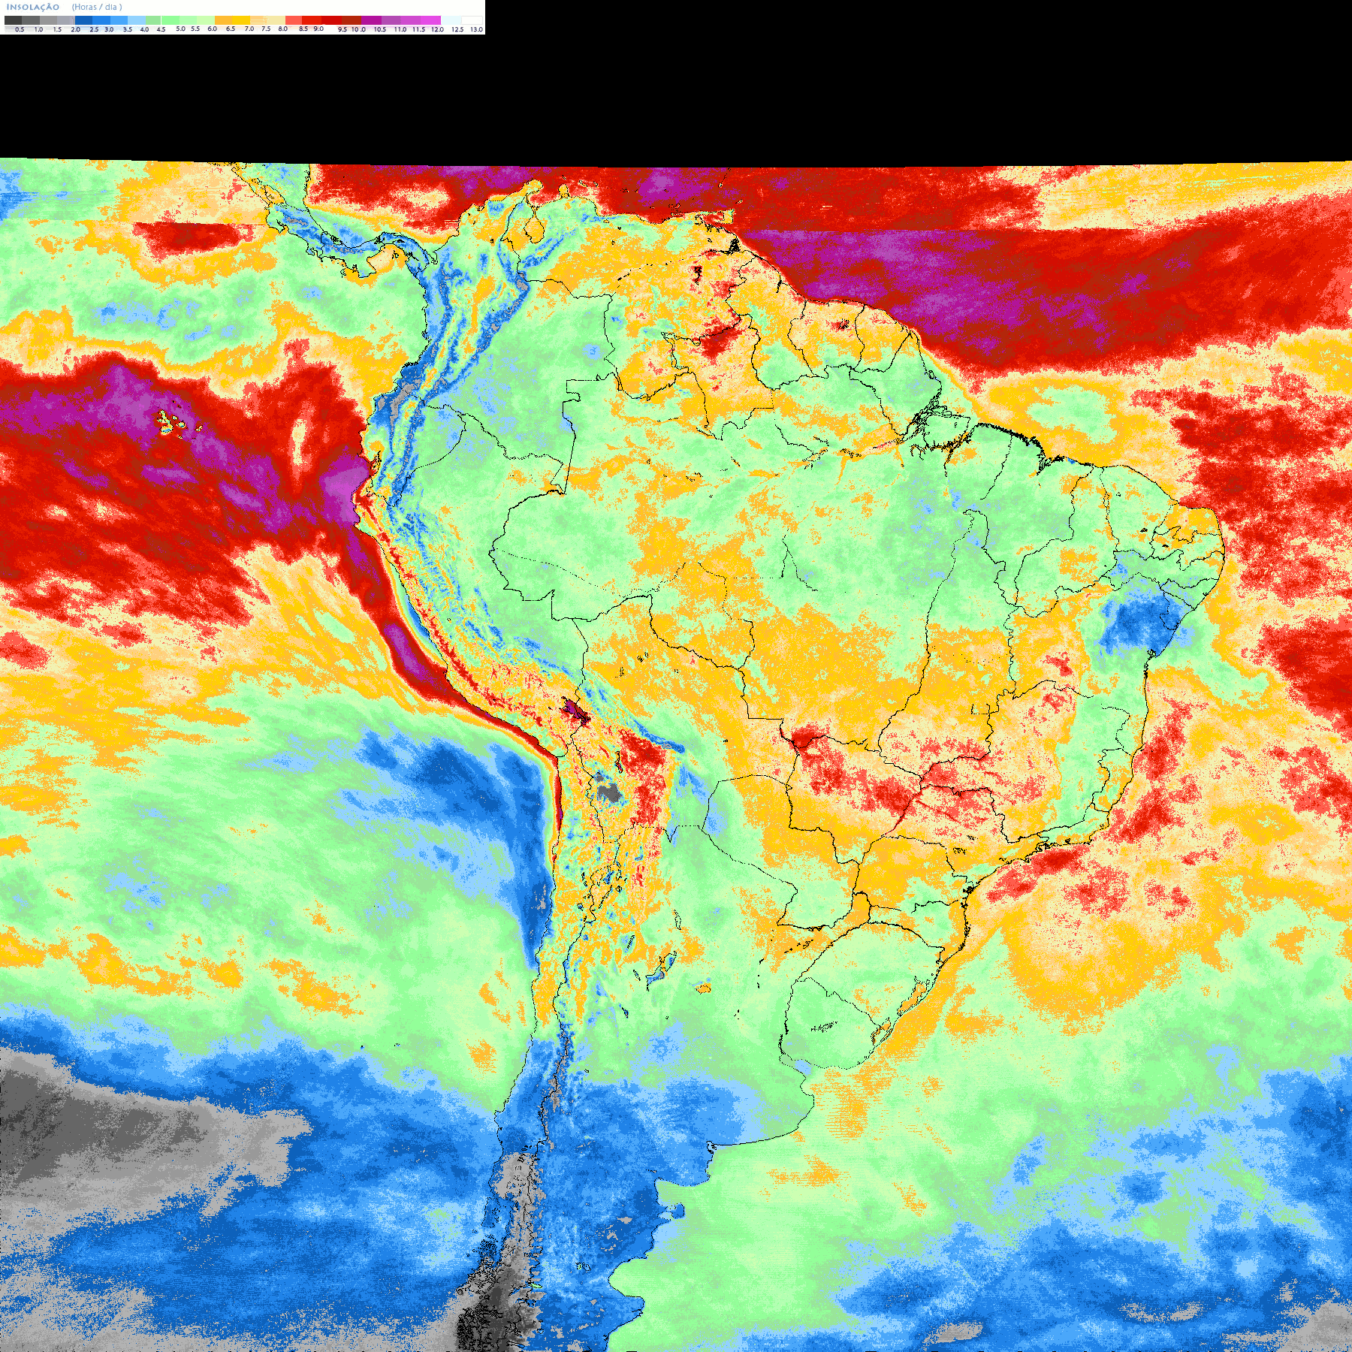Click the 0.5 scale label
Viewport: 1352px width, 1352px height.
point(20,29)
